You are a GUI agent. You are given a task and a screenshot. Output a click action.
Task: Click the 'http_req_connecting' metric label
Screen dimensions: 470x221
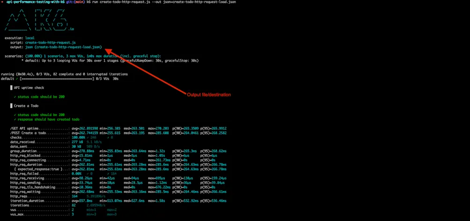(x=28, y=160)
